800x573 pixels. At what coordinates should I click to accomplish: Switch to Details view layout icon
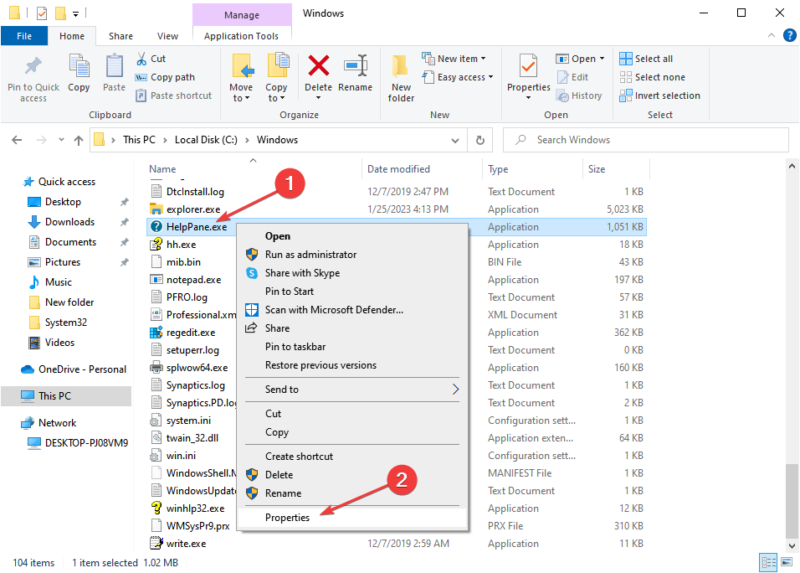tap(768, 563)
